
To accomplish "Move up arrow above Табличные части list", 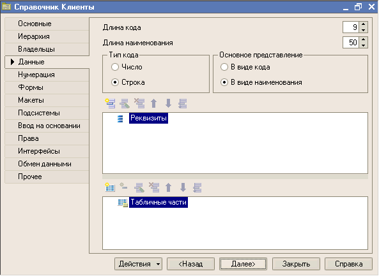I will pos(169,187).
